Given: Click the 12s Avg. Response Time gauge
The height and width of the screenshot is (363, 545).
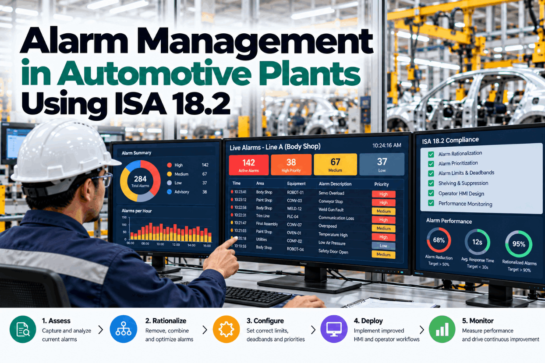Looking at the screenshot, I should 478,242.
